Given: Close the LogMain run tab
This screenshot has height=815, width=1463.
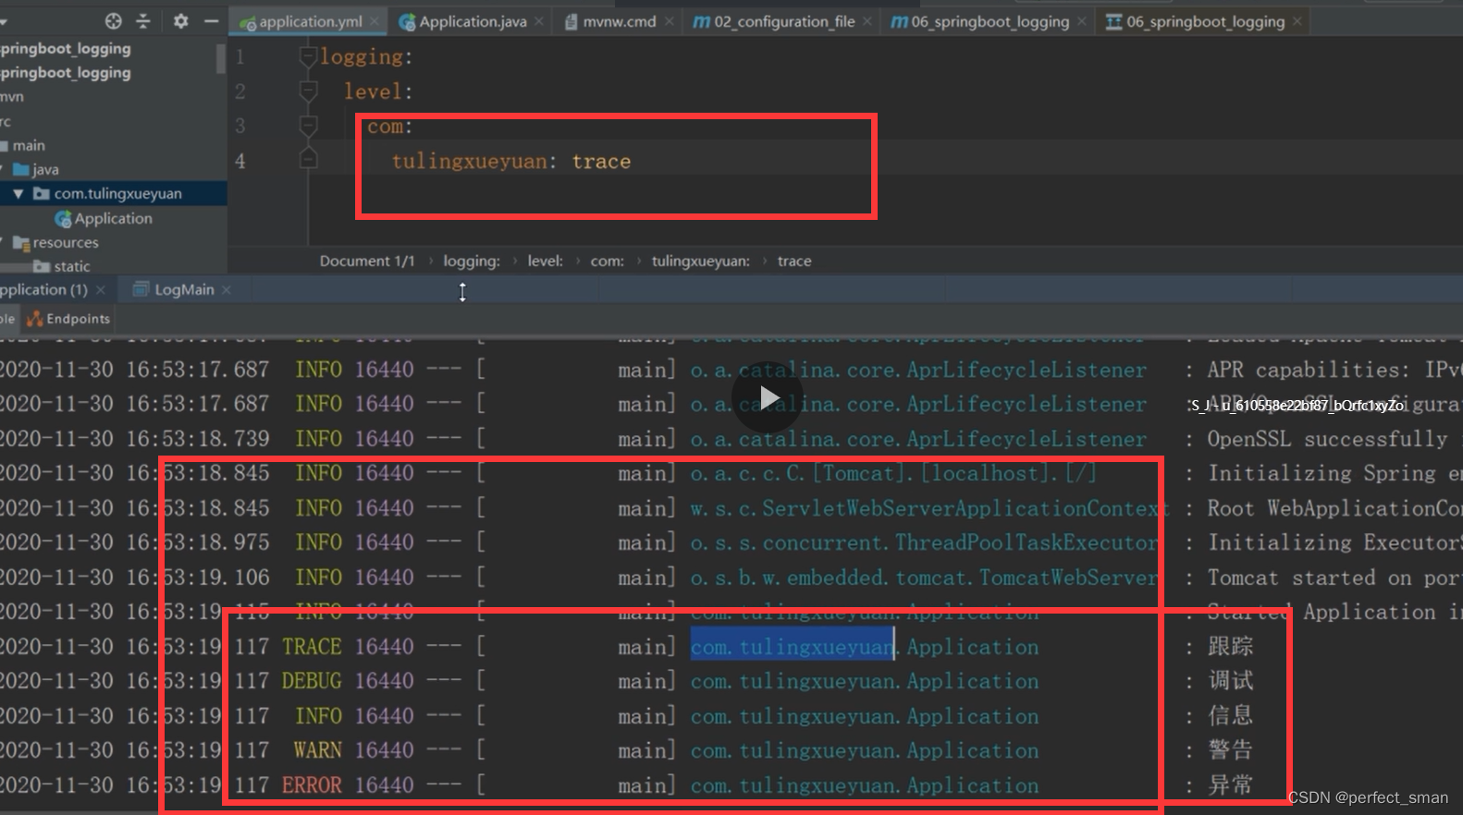Looking at the screenshot, I should click(227, 290).
